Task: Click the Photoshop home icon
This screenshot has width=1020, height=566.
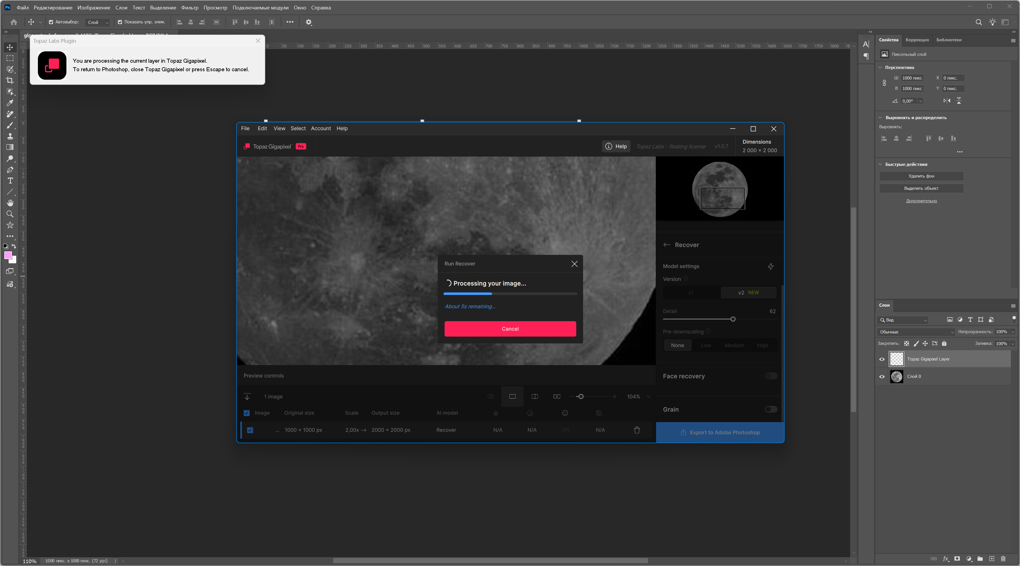Action: pyautogui.click(x=14, y=22)
